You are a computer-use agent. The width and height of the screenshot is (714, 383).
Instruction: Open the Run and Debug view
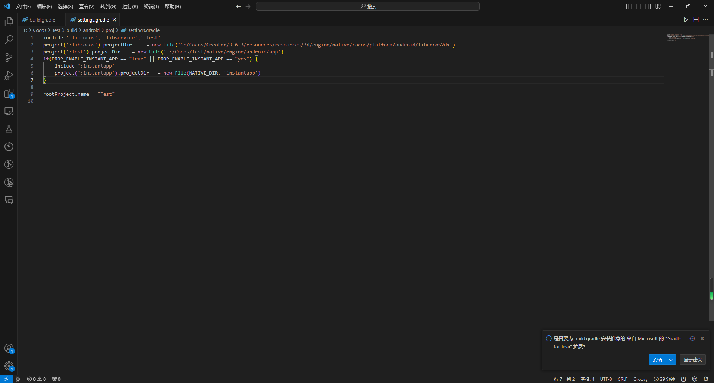click(x=9, y=75)
